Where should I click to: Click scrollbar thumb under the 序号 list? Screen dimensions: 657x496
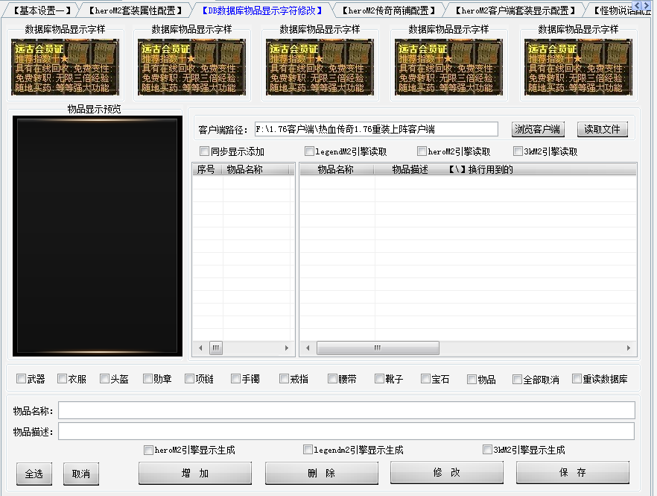[x=216, y=348]
